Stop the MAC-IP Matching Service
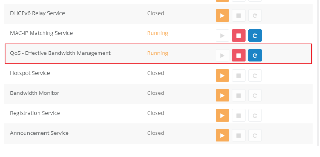Image resolution: width=320 pixels, height=157 pixels. [239, 35]
